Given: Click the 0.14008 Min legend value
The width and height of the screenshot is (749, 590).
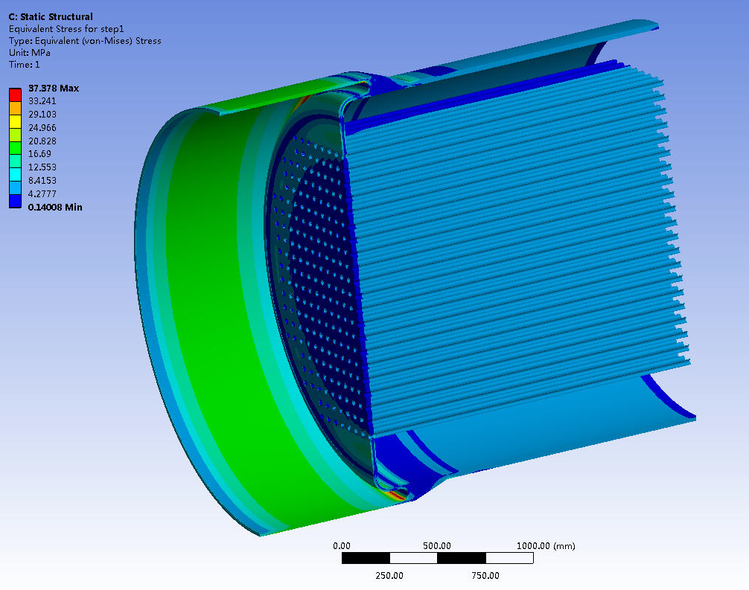Looking at the screenshot, I should [55, 207].
